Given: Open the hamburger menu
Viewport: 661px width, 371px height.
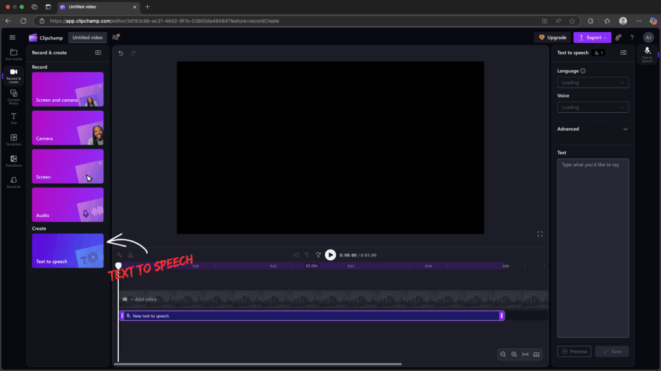Looking at the screenshot, I should (12, 37).
